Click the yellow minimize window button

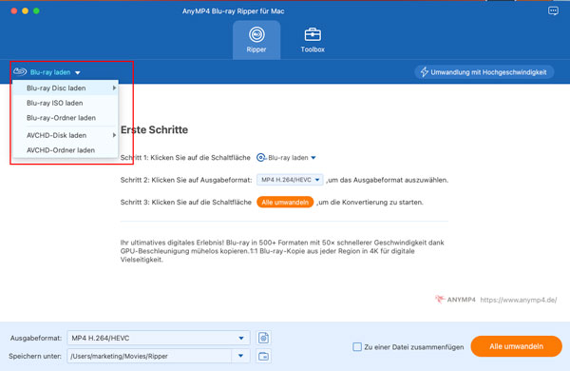(25, 10)
